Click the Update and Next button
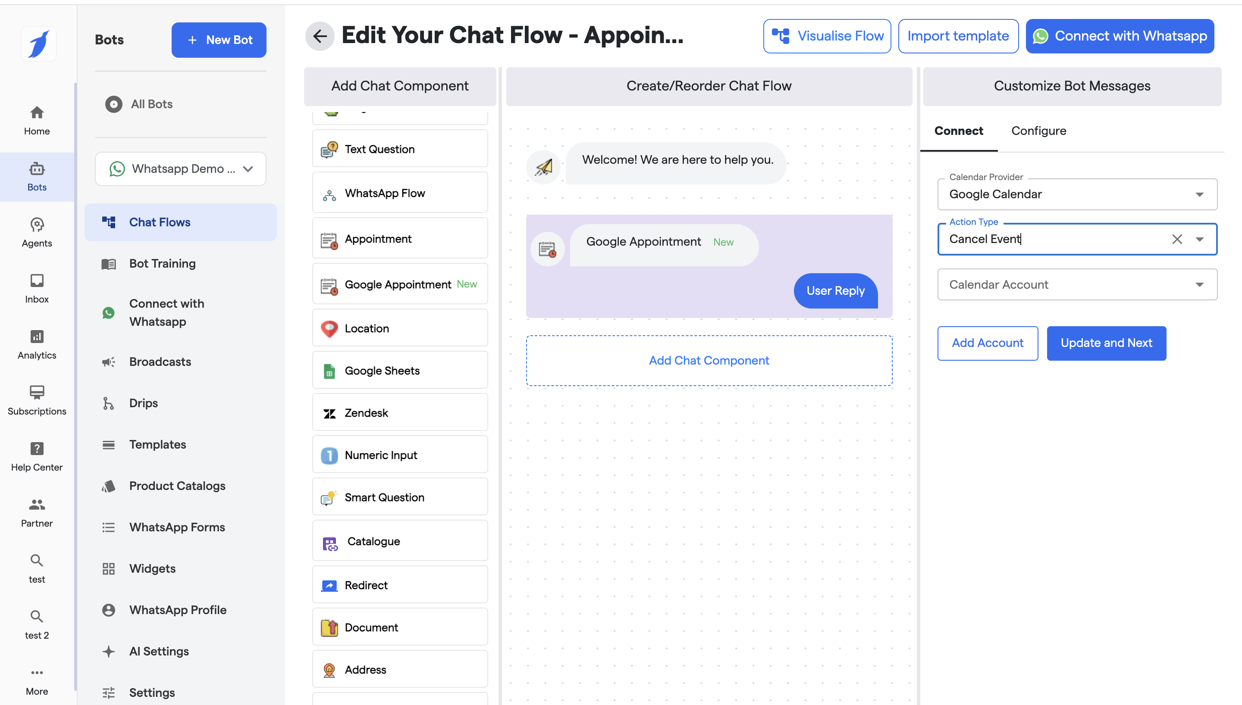Screen dimensions: 1242x705 [1106, 343]
